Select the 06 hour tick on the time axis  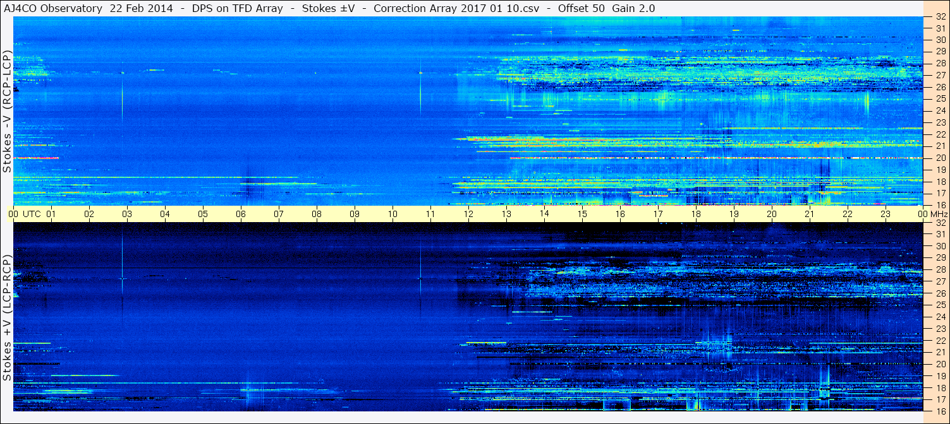[241, 214]
